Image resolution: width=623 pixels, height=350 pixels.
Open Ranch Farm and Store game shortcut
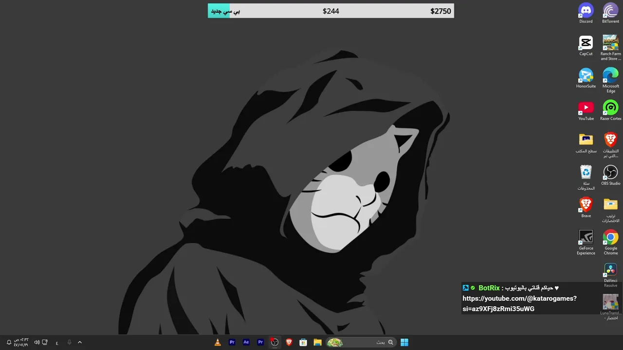pyautogui.click(x=610, y=48)
